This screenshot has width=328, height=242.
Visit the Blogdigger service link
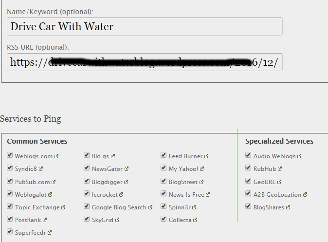(108, 182)
